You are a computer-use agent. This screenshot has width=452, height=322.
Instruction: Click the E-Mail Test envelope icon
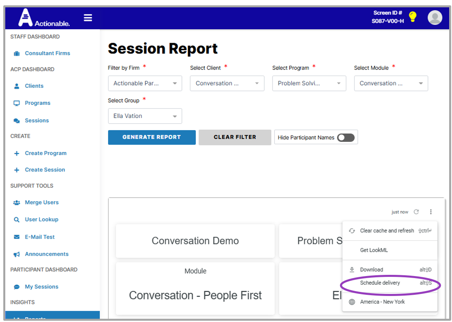coord(17,237)
